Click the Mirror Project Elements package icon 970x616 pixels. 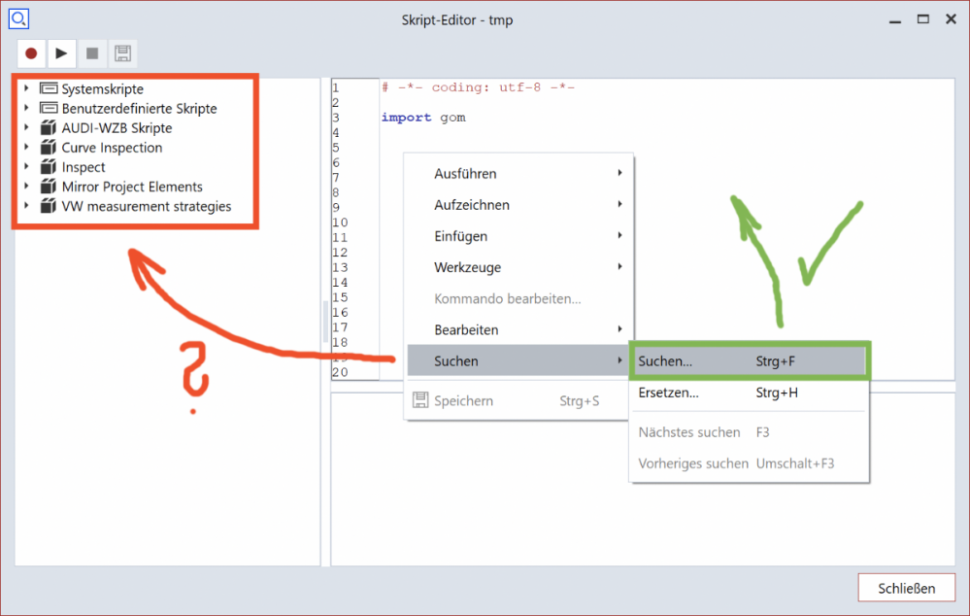(49, 187)
